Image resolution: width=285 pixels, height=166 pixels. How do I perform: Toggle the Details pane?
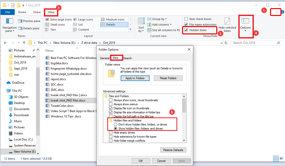coord(29,28)
